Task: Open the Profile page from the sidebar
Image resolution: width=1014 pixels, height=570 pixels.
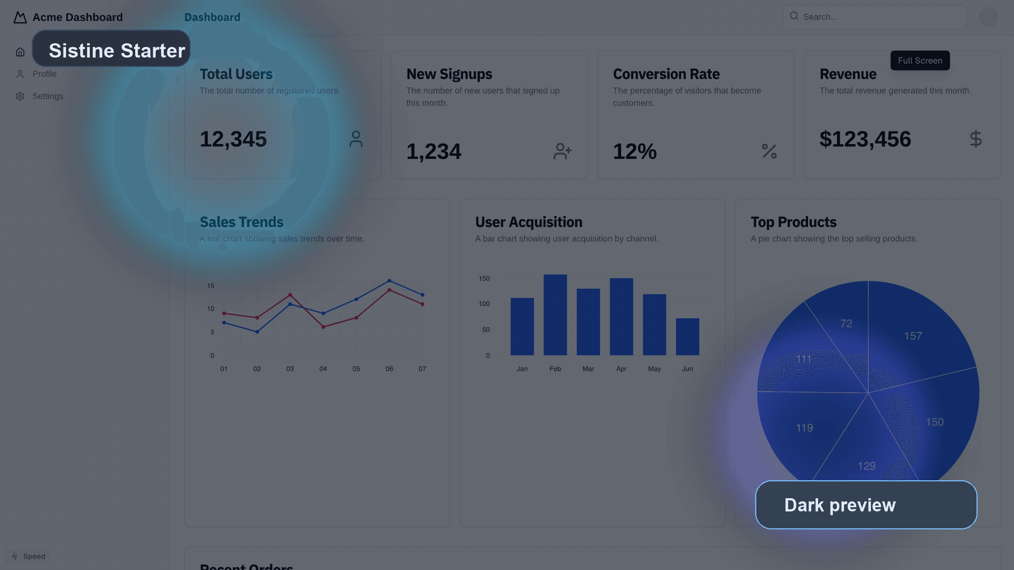Action: point(44,74)
